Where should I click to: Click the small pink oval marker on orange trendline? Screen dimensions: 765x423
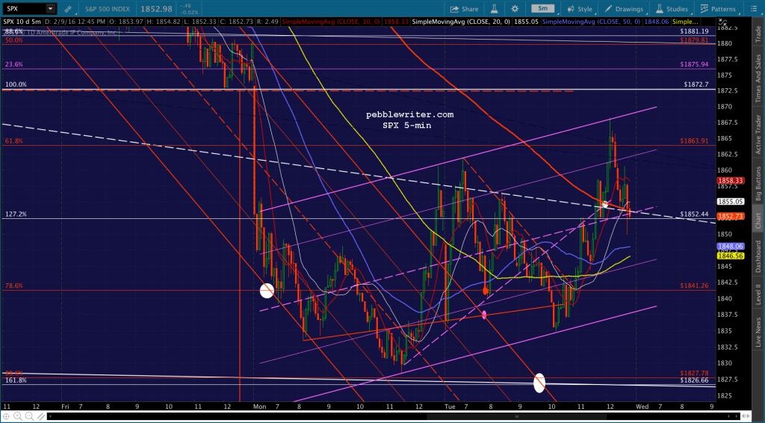click(x=484, y=315)
